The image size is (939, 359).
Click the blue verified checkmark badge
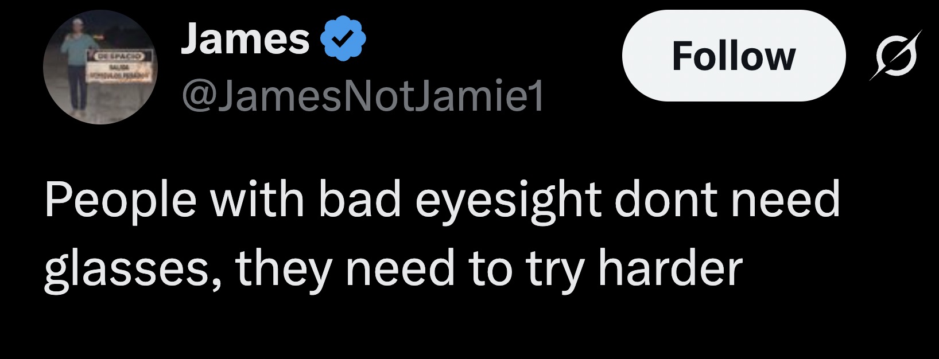pos(343,39)
